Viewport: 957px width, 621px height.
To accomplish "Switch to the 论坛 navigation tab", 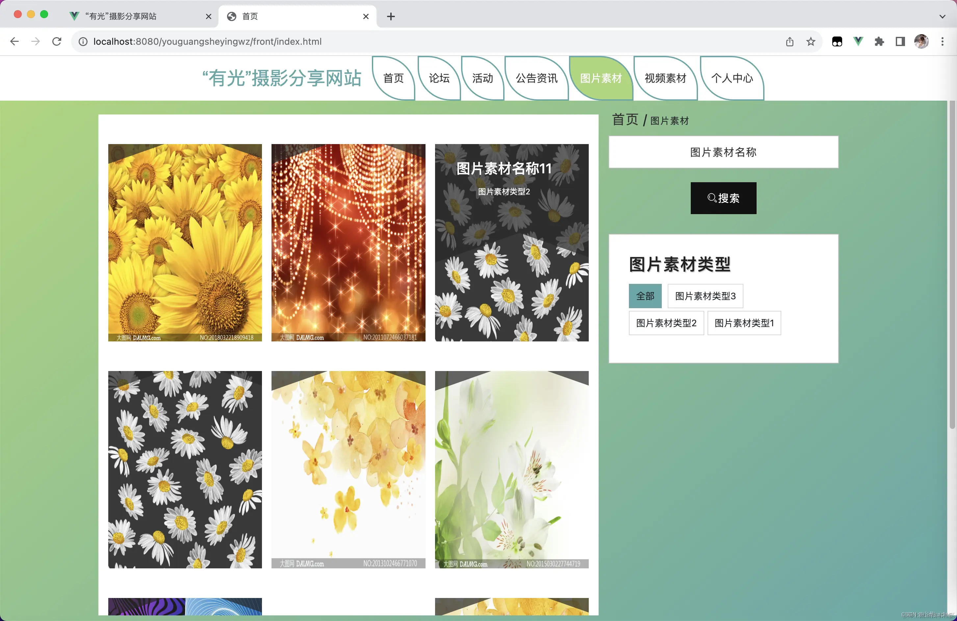I will (439, 78).
